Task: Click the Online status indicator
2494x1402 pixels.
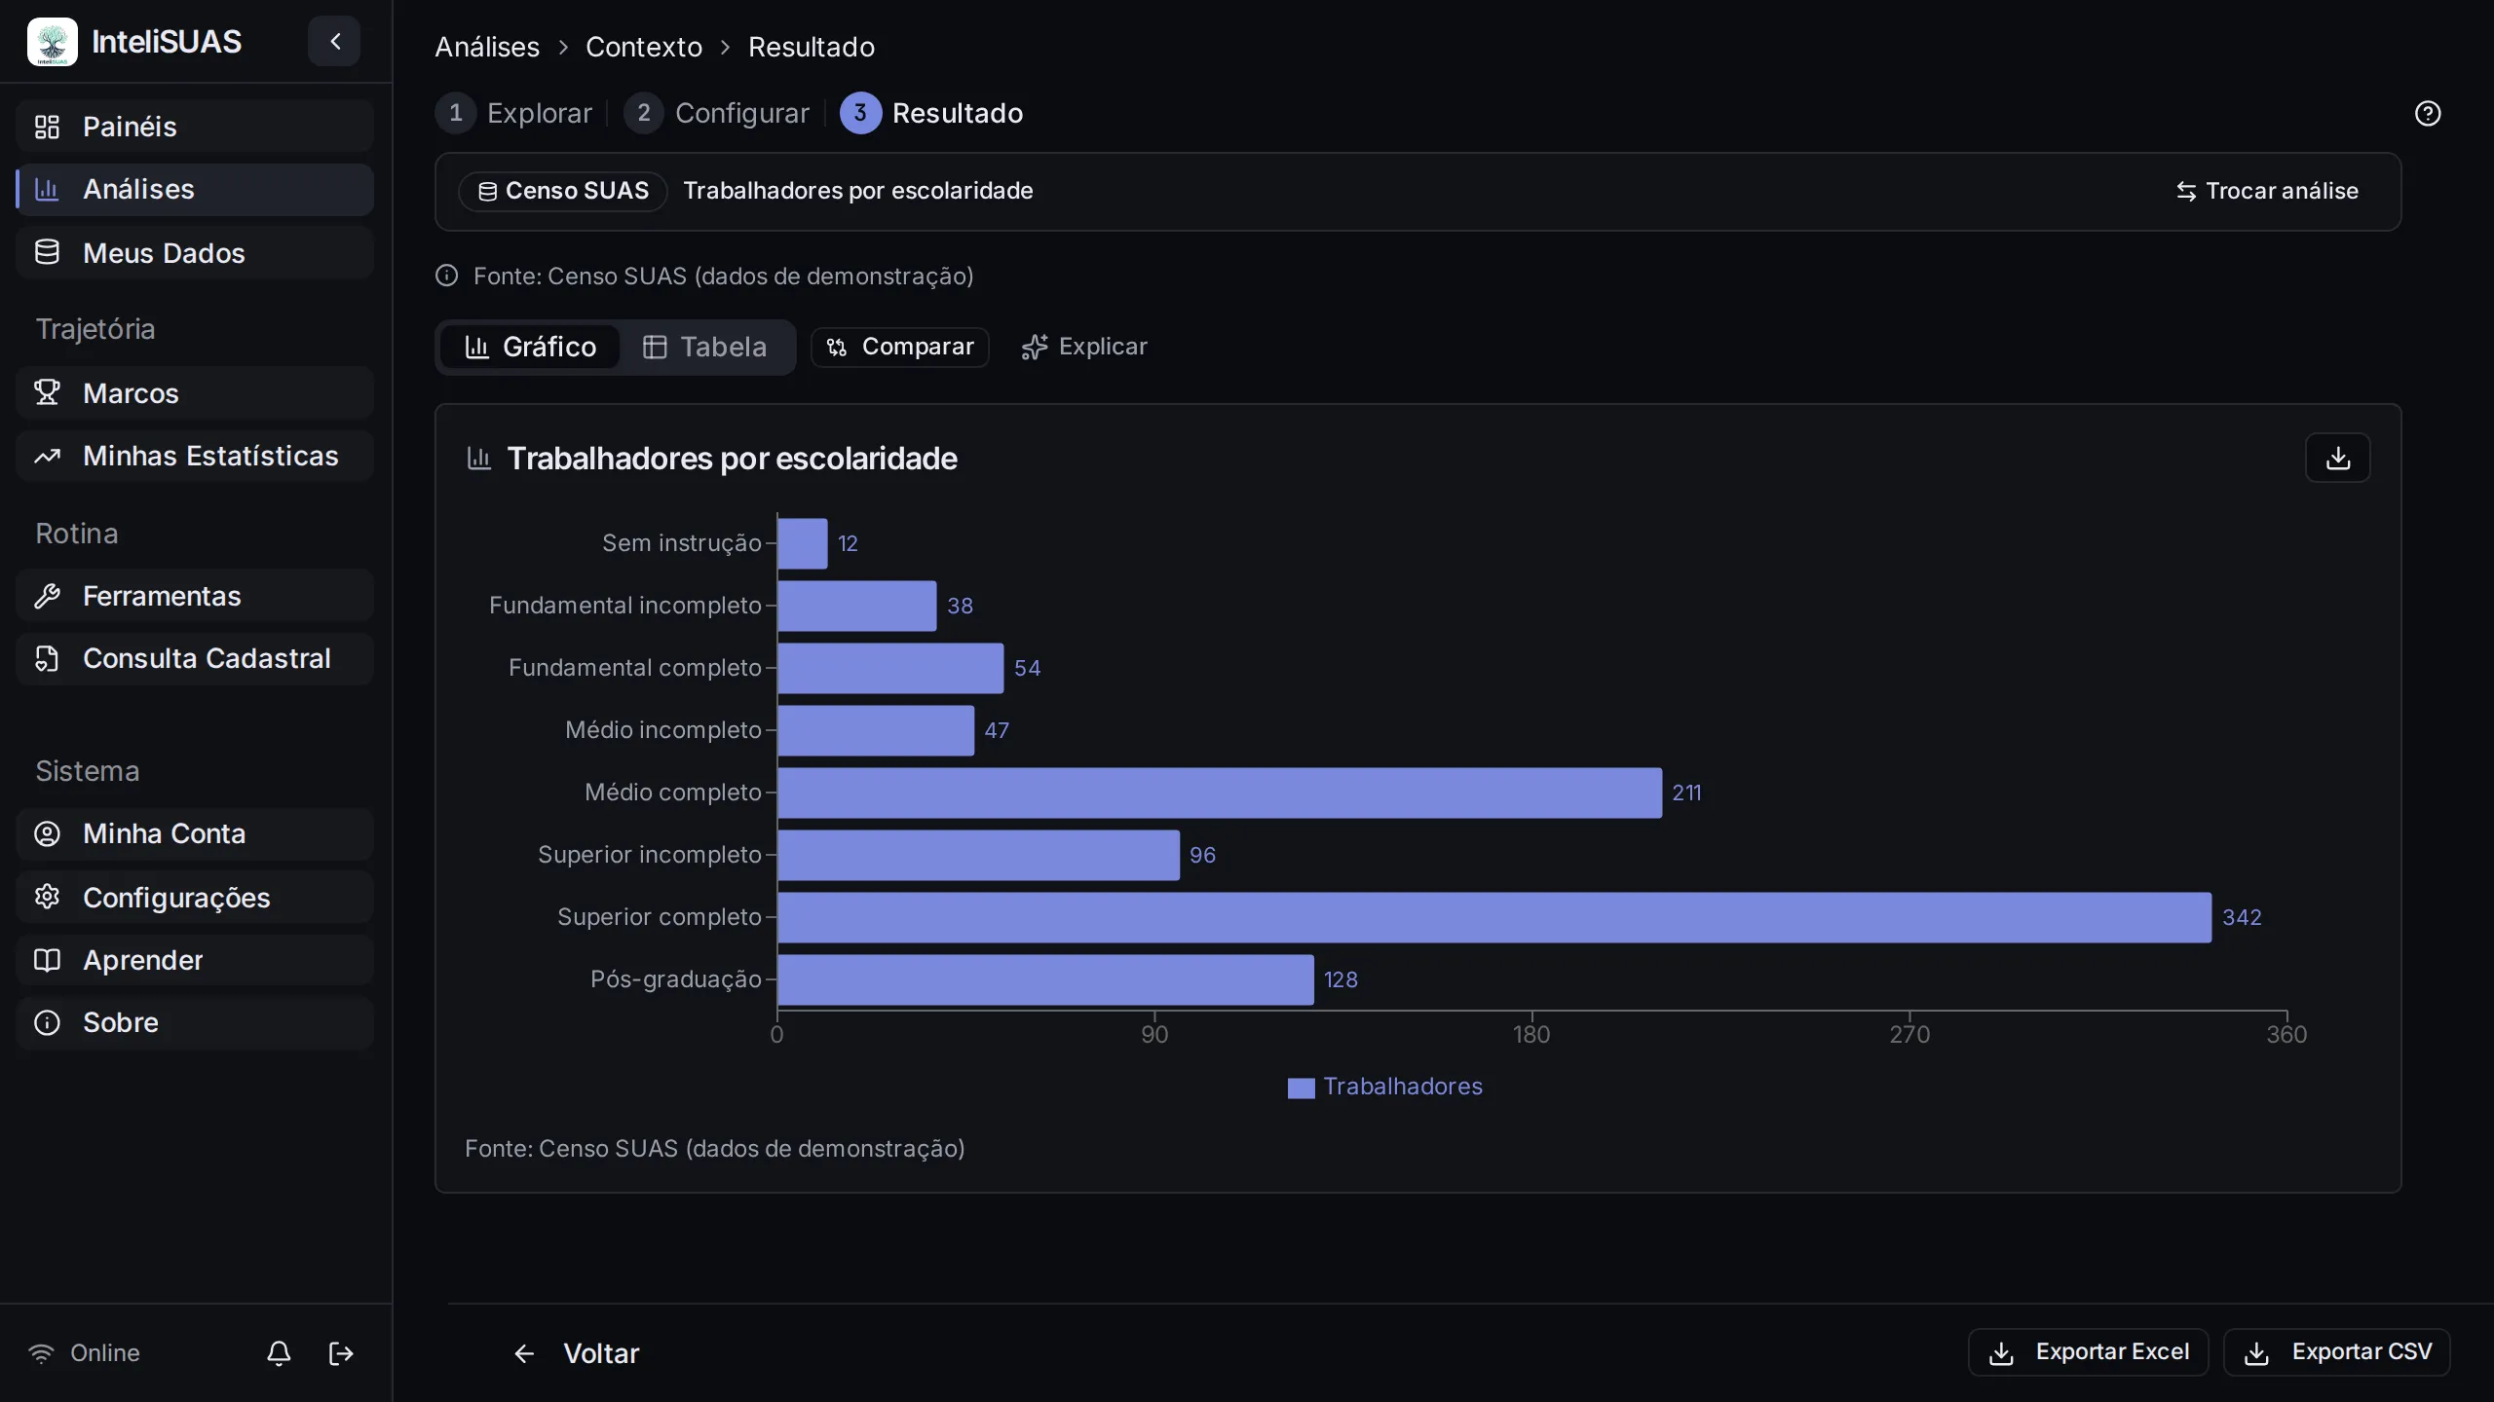Action: (x=84, y=1353)
